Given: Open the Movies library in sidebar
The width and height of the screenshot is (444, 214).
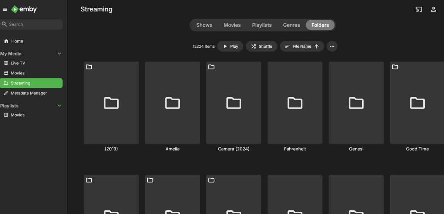Looking at the screenshot, I should (x=17, y=73).
